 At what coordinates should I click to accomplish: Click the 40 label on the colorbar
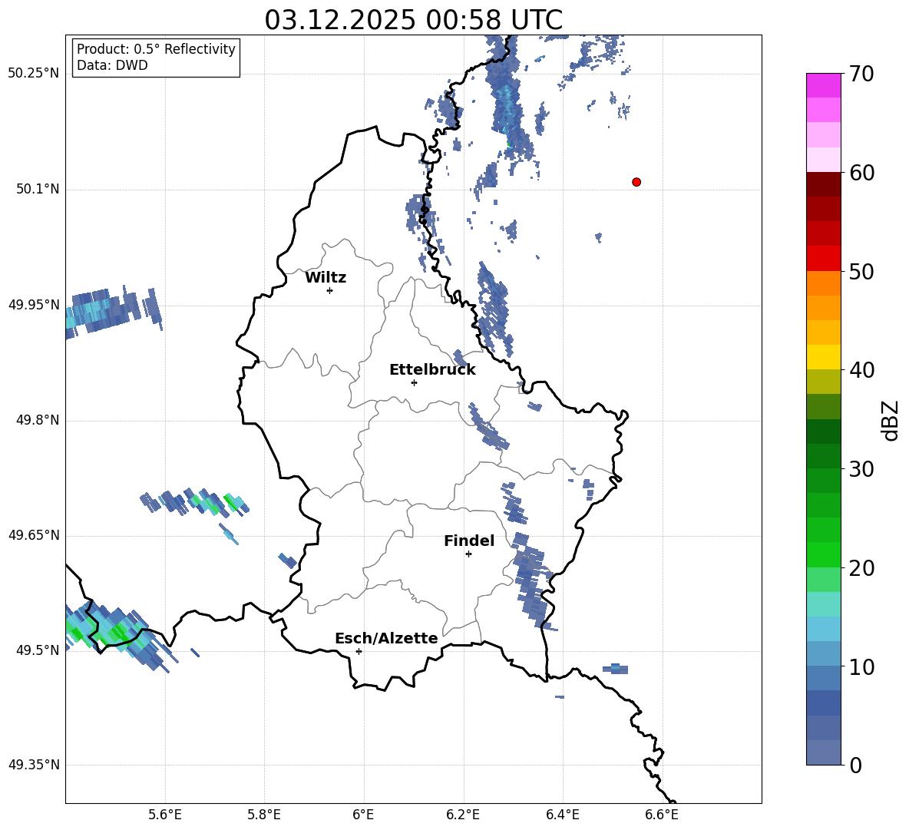(x=861, y=370)
